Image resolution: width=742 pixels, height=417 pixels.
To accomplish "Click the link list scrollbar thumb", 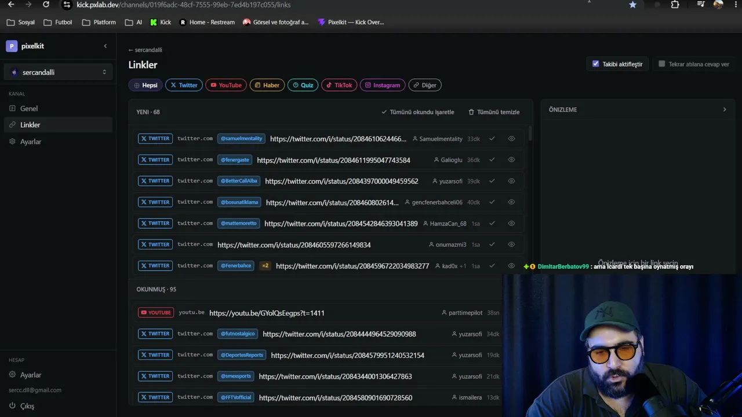I will 530,134.
